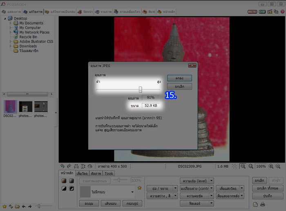Click the undo arrow icon below image
Screen dimensions: 286x211
[x=63, y=166]
